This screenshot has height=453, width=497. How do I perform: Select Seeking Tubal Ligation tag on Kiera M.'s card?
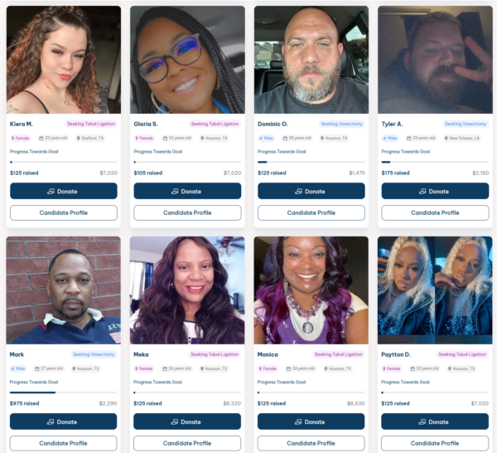pyautogui.click(x=91, y=124)
